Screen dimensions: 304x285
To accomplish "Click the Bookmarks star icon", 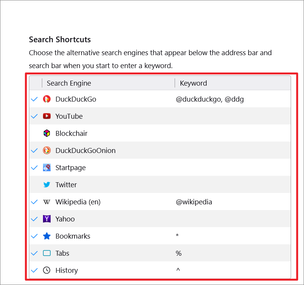I will [x=47, y=236].
